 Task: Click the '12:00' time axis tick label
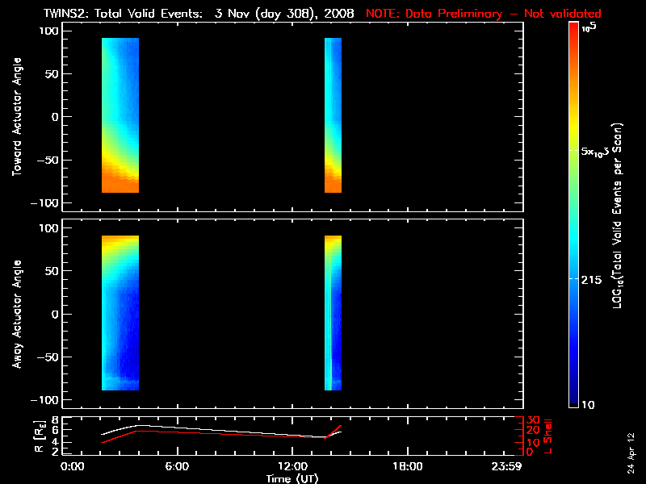[292, 467]
